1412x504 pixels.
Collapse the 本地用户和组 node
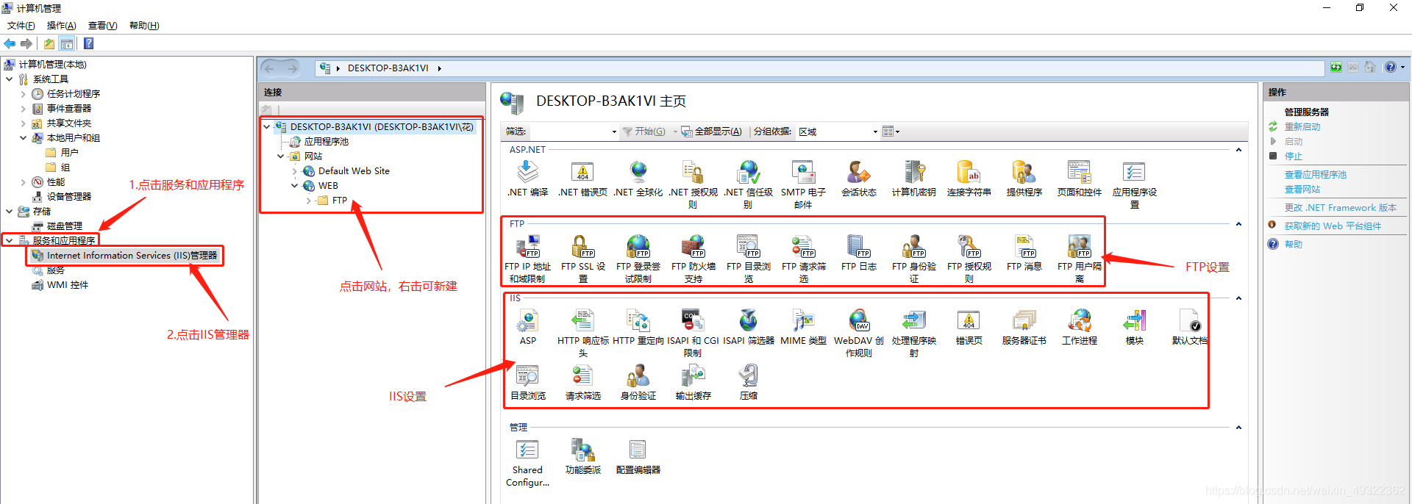point(23,137)
